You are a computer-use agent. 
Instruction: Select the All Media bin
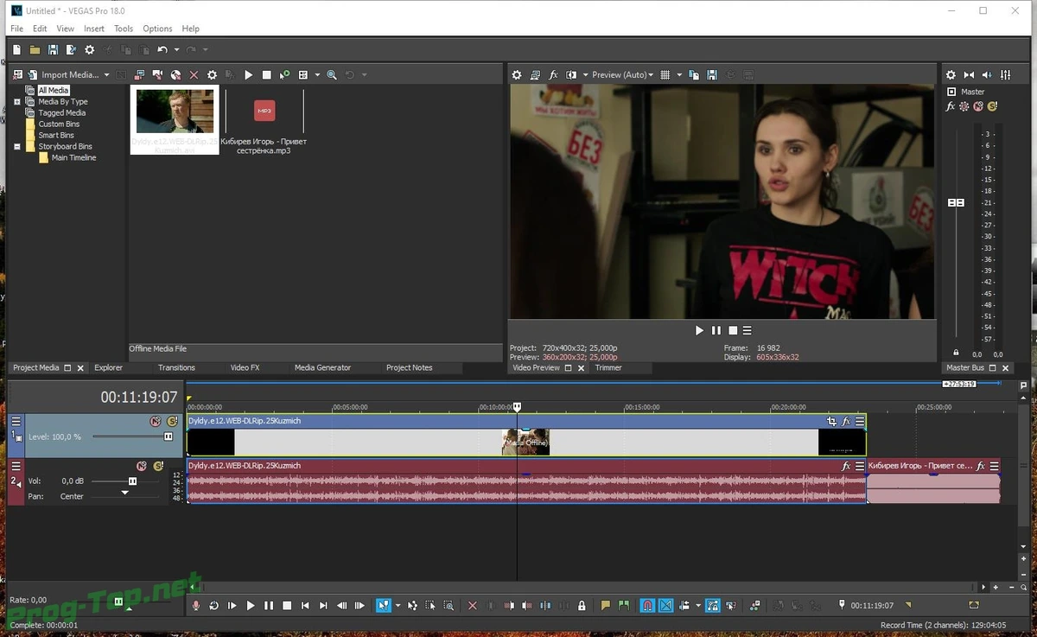pos(53,90)
